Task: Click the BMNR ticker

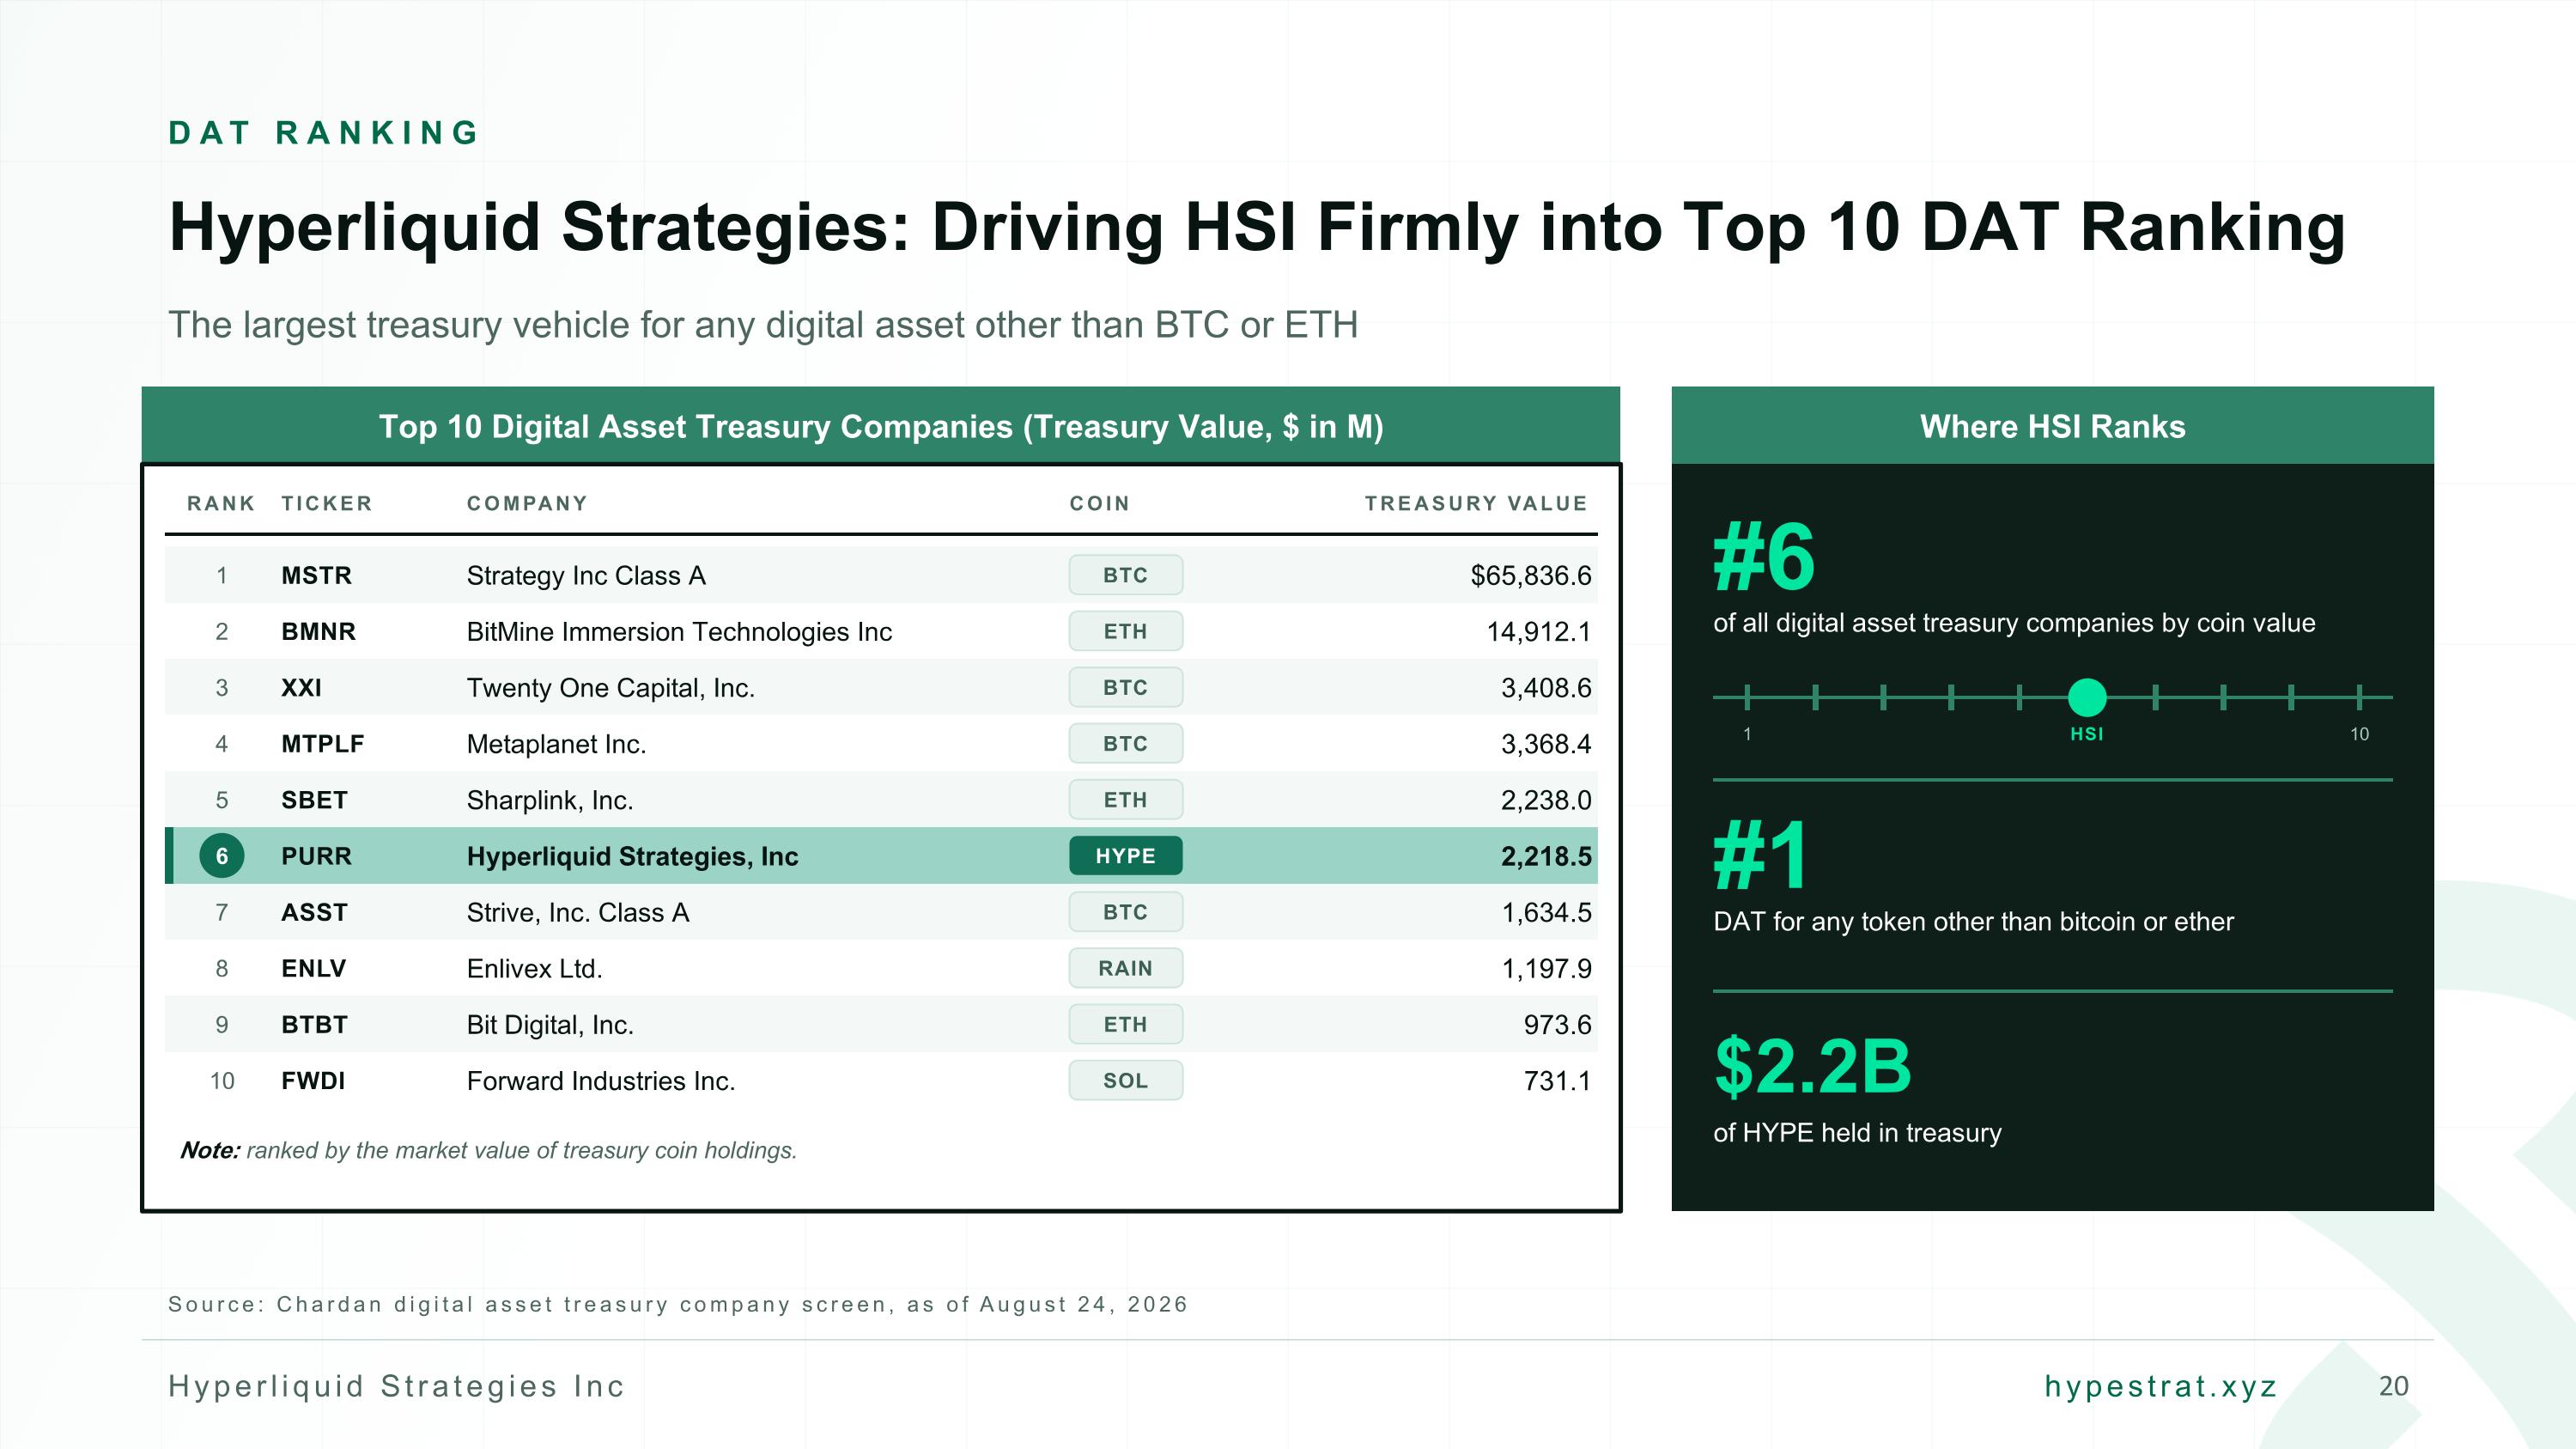Action: [x=318, y=631]
